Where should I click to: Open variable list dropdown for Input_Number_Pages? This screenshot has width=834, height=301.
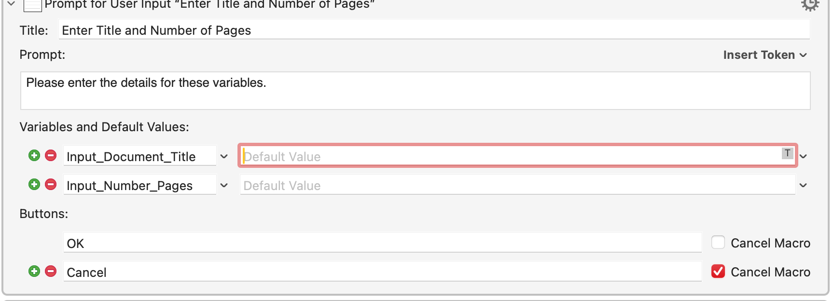[224, 185]
